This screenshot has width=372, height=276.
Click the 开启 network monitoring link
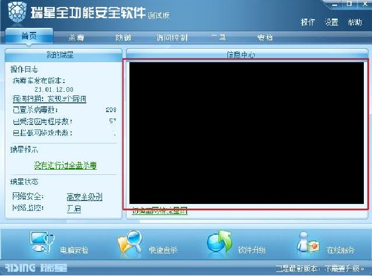click(74, 209)
